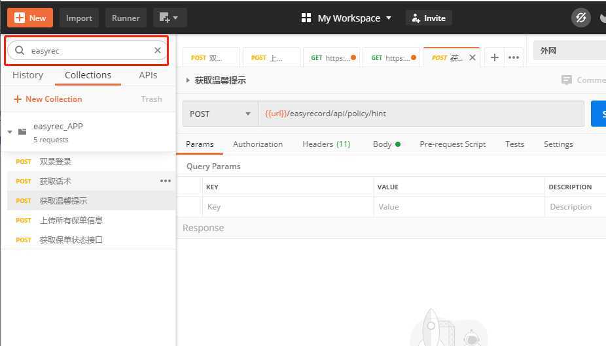Switch to the POST 双... request tab

click(x=211, y=57)
